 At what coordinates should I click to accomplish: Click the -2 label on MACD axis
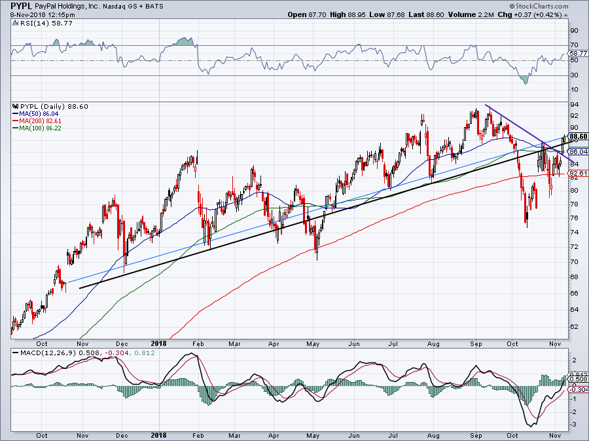[574, 412]
